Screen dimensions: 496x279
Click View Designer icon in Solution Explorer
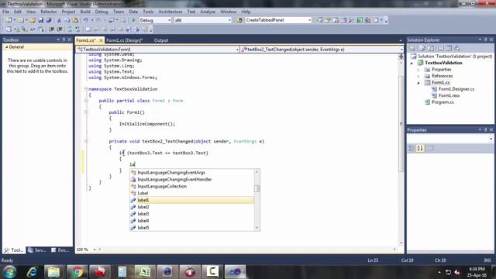click(449, 48)
